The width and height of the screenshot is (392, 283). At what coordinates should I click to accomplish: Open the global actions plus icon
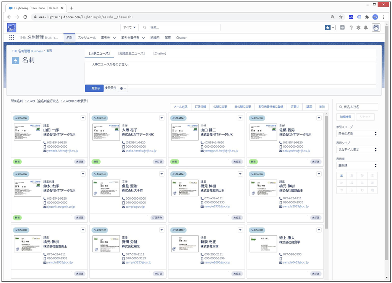tap(342, 28)
